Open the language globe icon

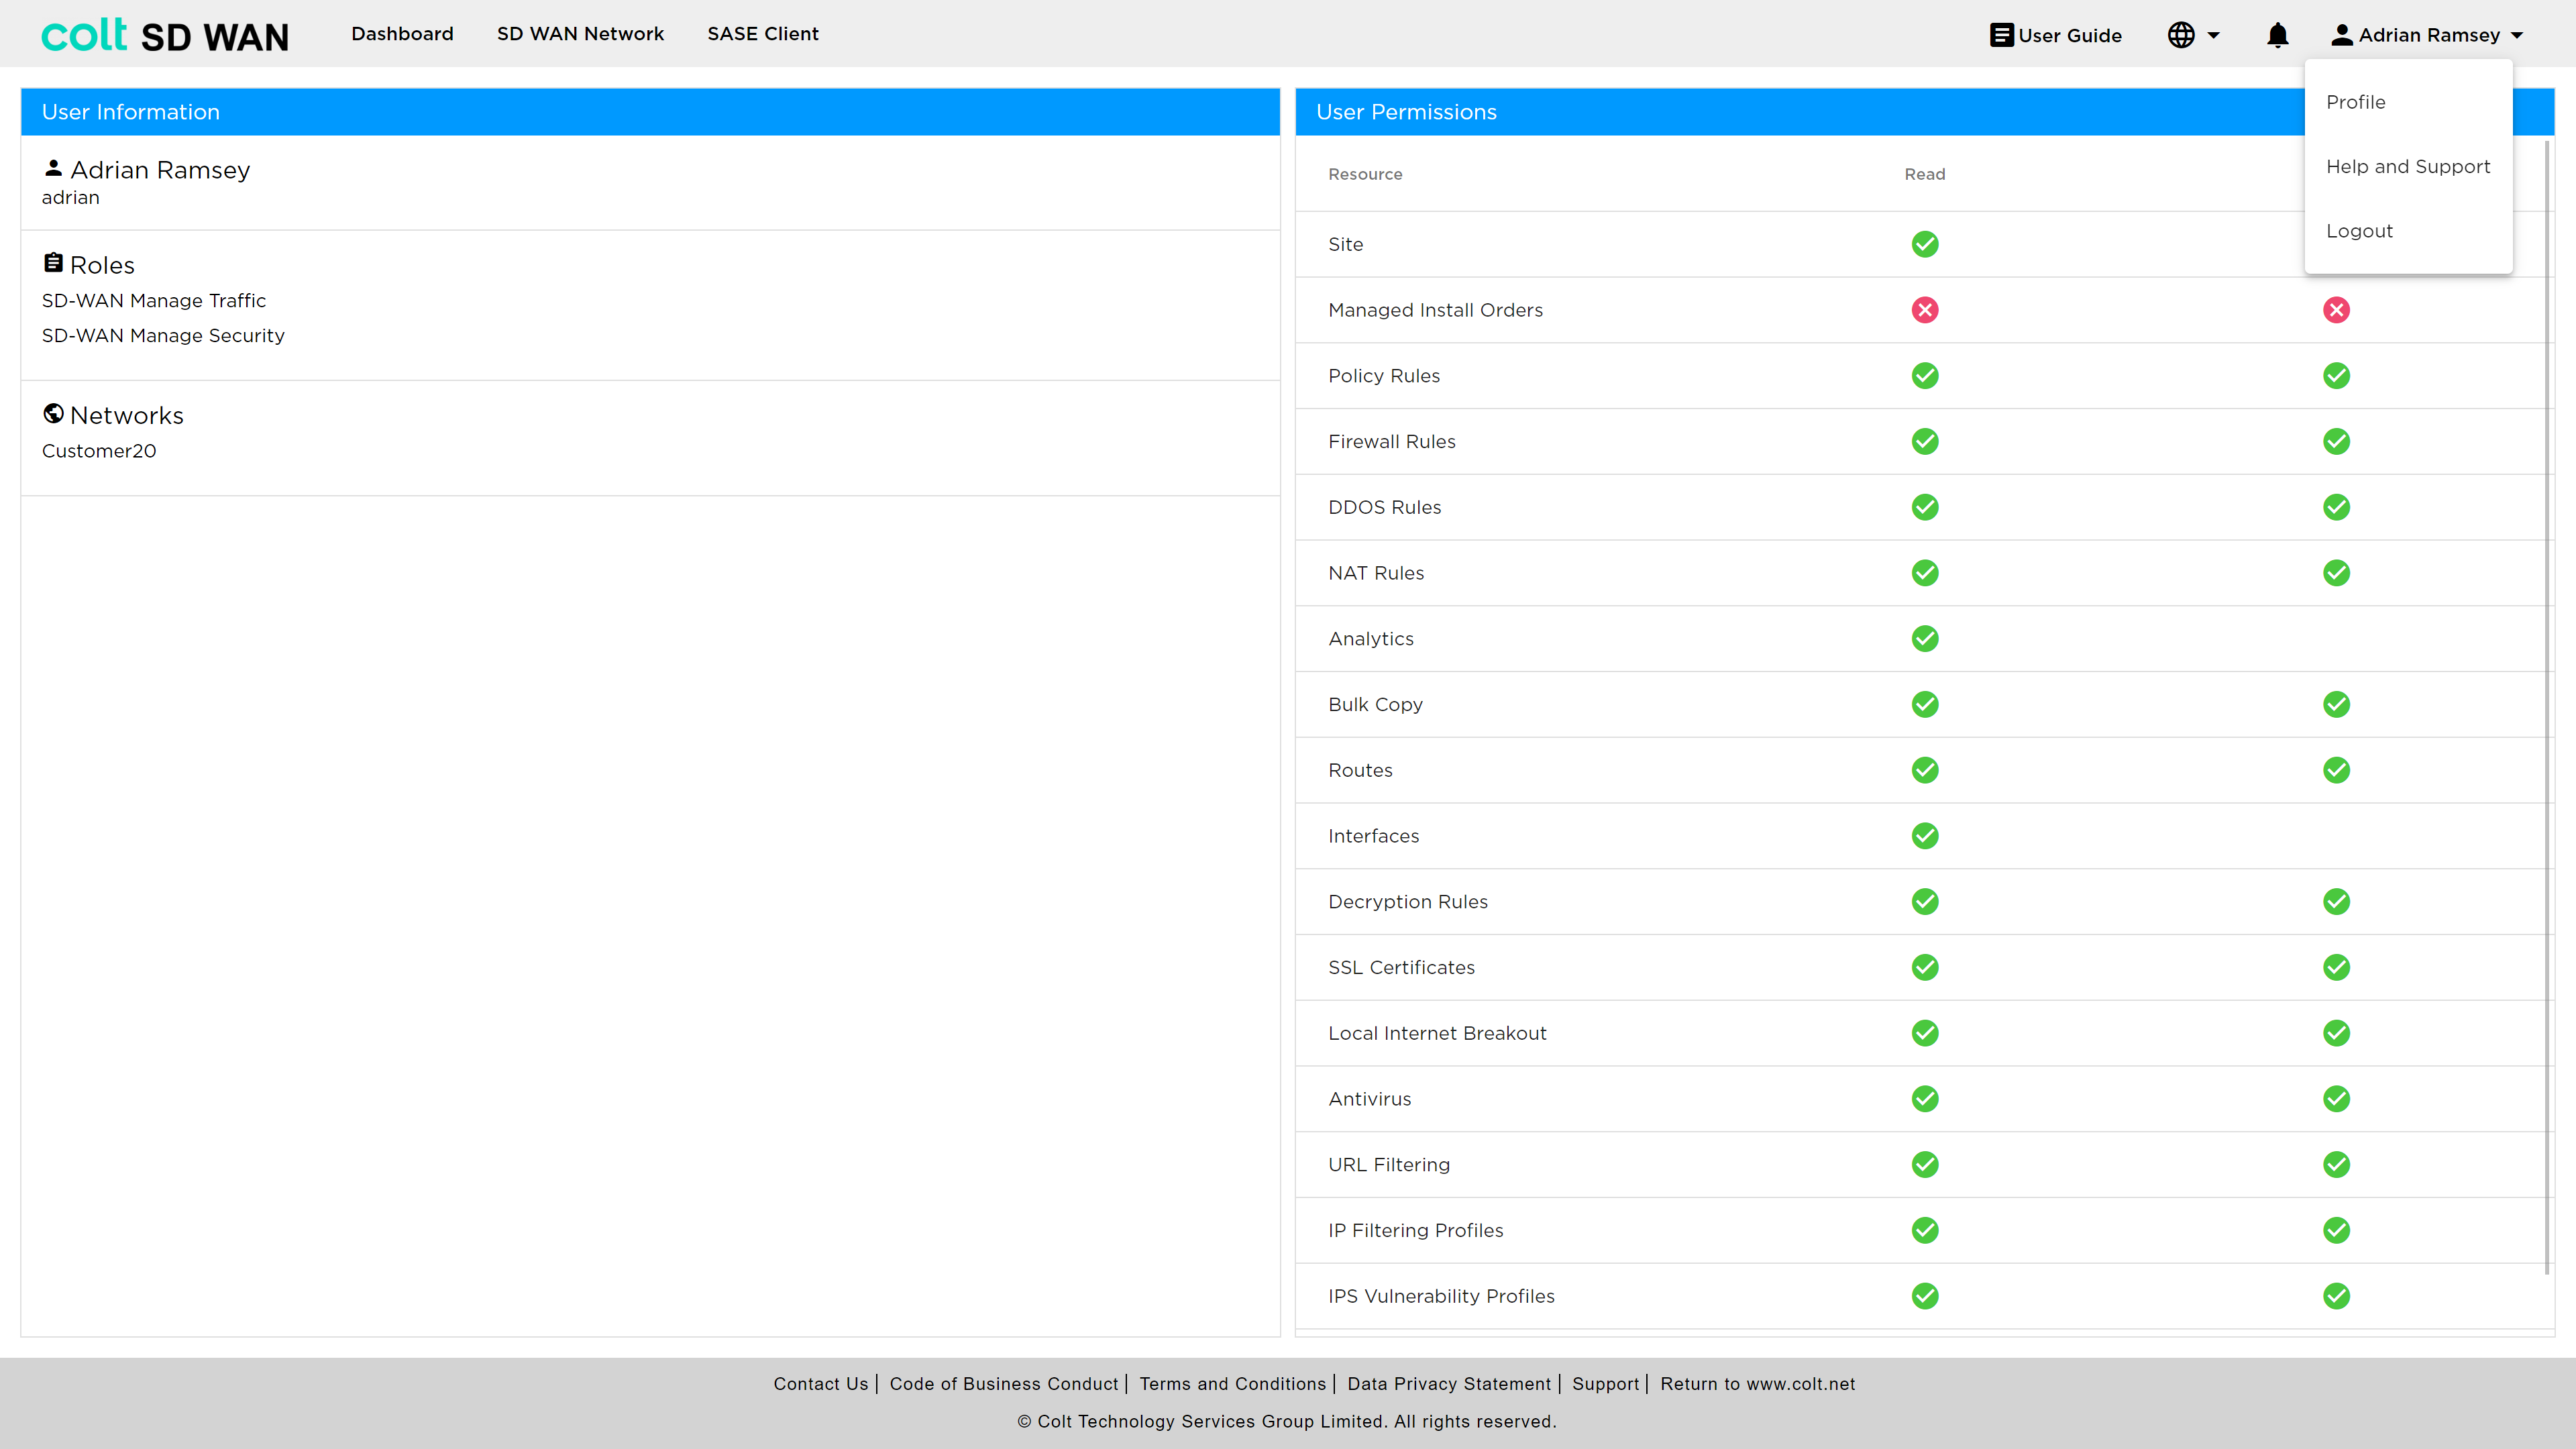click(2181, 35)
